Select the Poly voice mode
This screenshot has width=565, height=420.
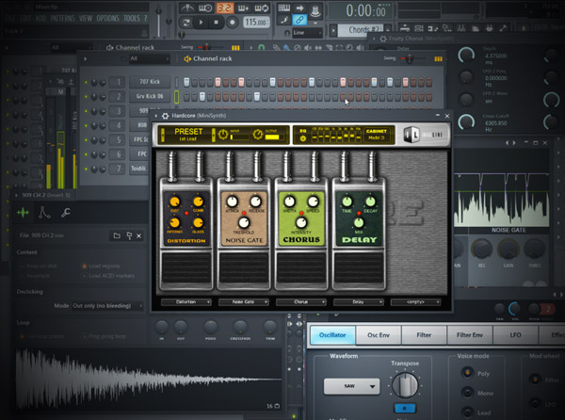click(x=468, y=373)
